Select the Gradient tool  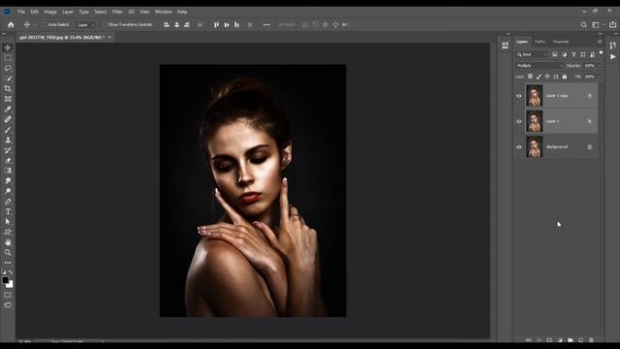[x=8, y=171]
